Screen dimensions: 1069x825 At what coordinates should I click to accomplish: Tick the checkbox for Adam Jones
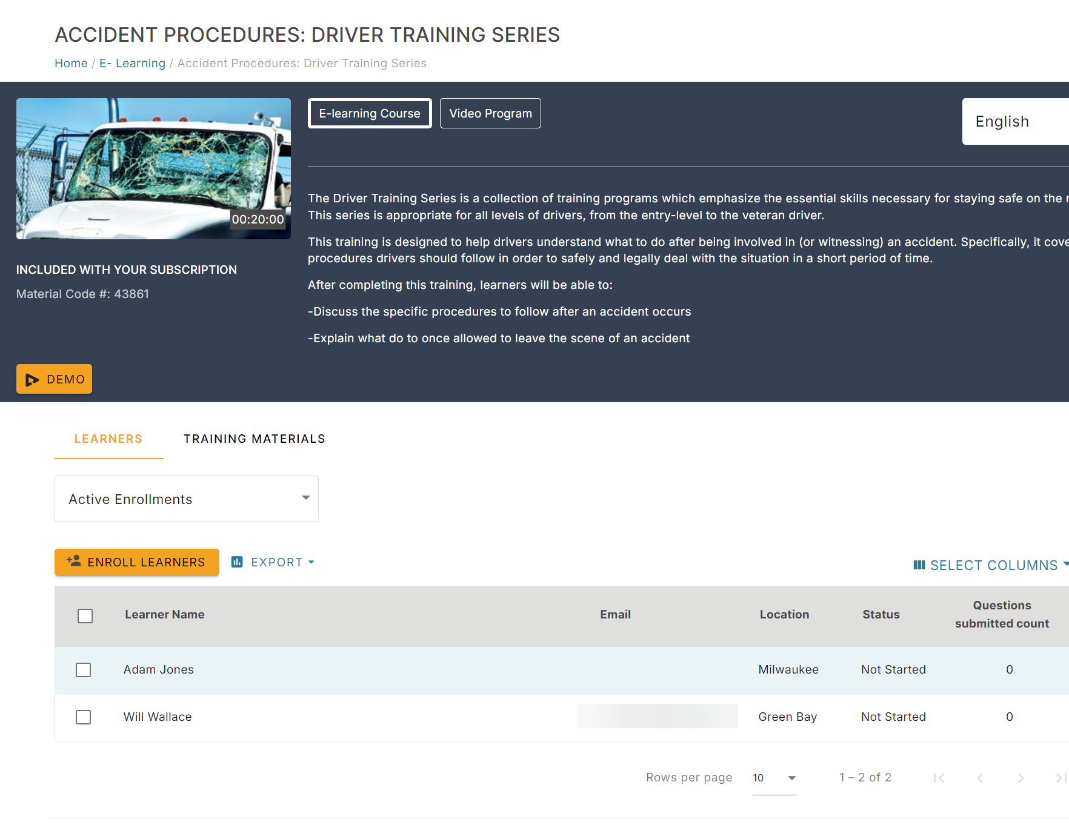tap(84, 670)
